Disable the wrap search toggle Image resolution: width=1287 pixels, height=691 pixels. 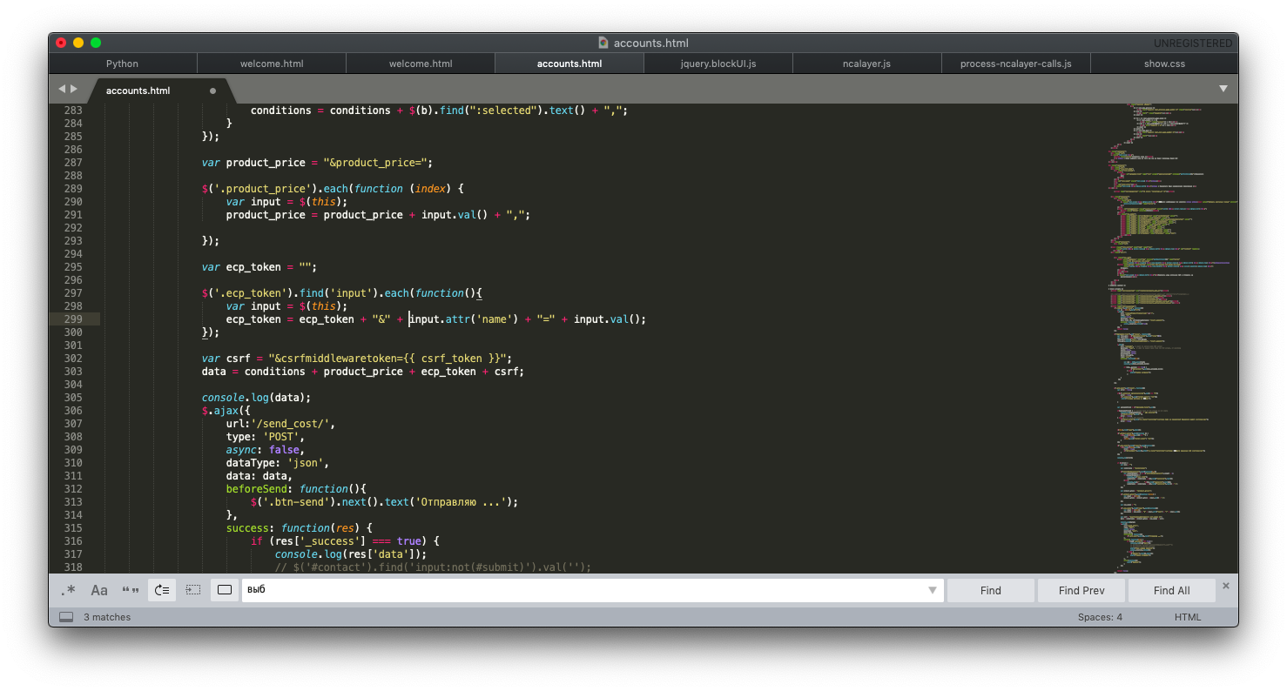(162, 590)
